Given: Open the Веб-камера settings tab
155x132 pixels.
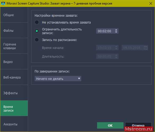Looking at the screenshot, I should pyautogui.click(x=14, y=77).
